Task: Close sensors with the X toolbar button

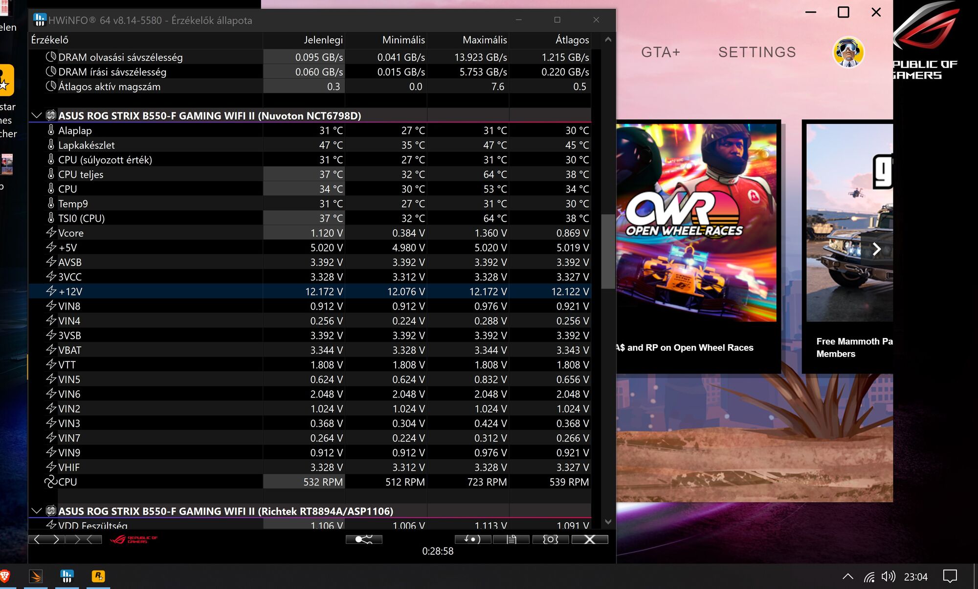Action: tap(590, 539)
